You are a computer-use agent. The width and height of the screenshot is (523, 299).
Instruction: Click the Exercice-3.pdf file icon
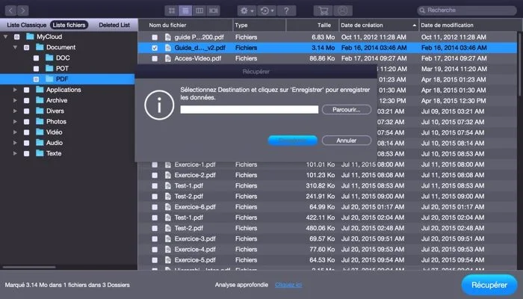click(x=168, y=239)
